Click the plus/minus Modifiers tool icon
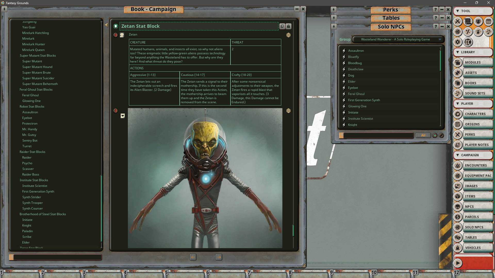Image resolution: width=495 pixels, height=278 pixels. pos(468,32)
